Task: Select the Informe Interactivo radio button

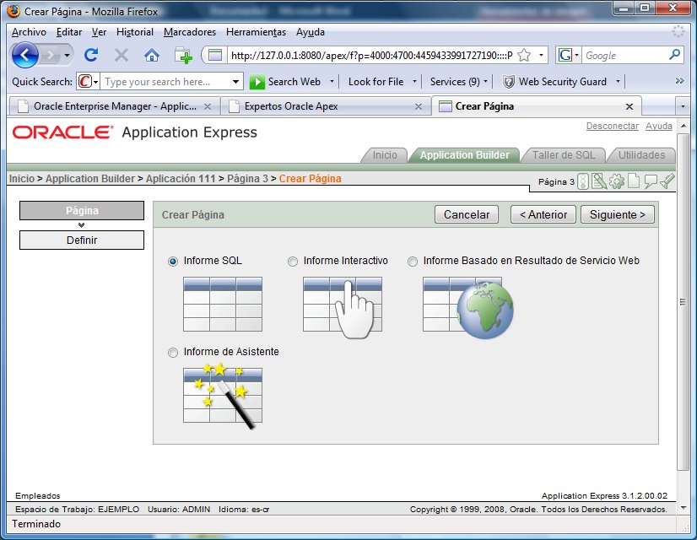Action: click(x=293, y=262)
